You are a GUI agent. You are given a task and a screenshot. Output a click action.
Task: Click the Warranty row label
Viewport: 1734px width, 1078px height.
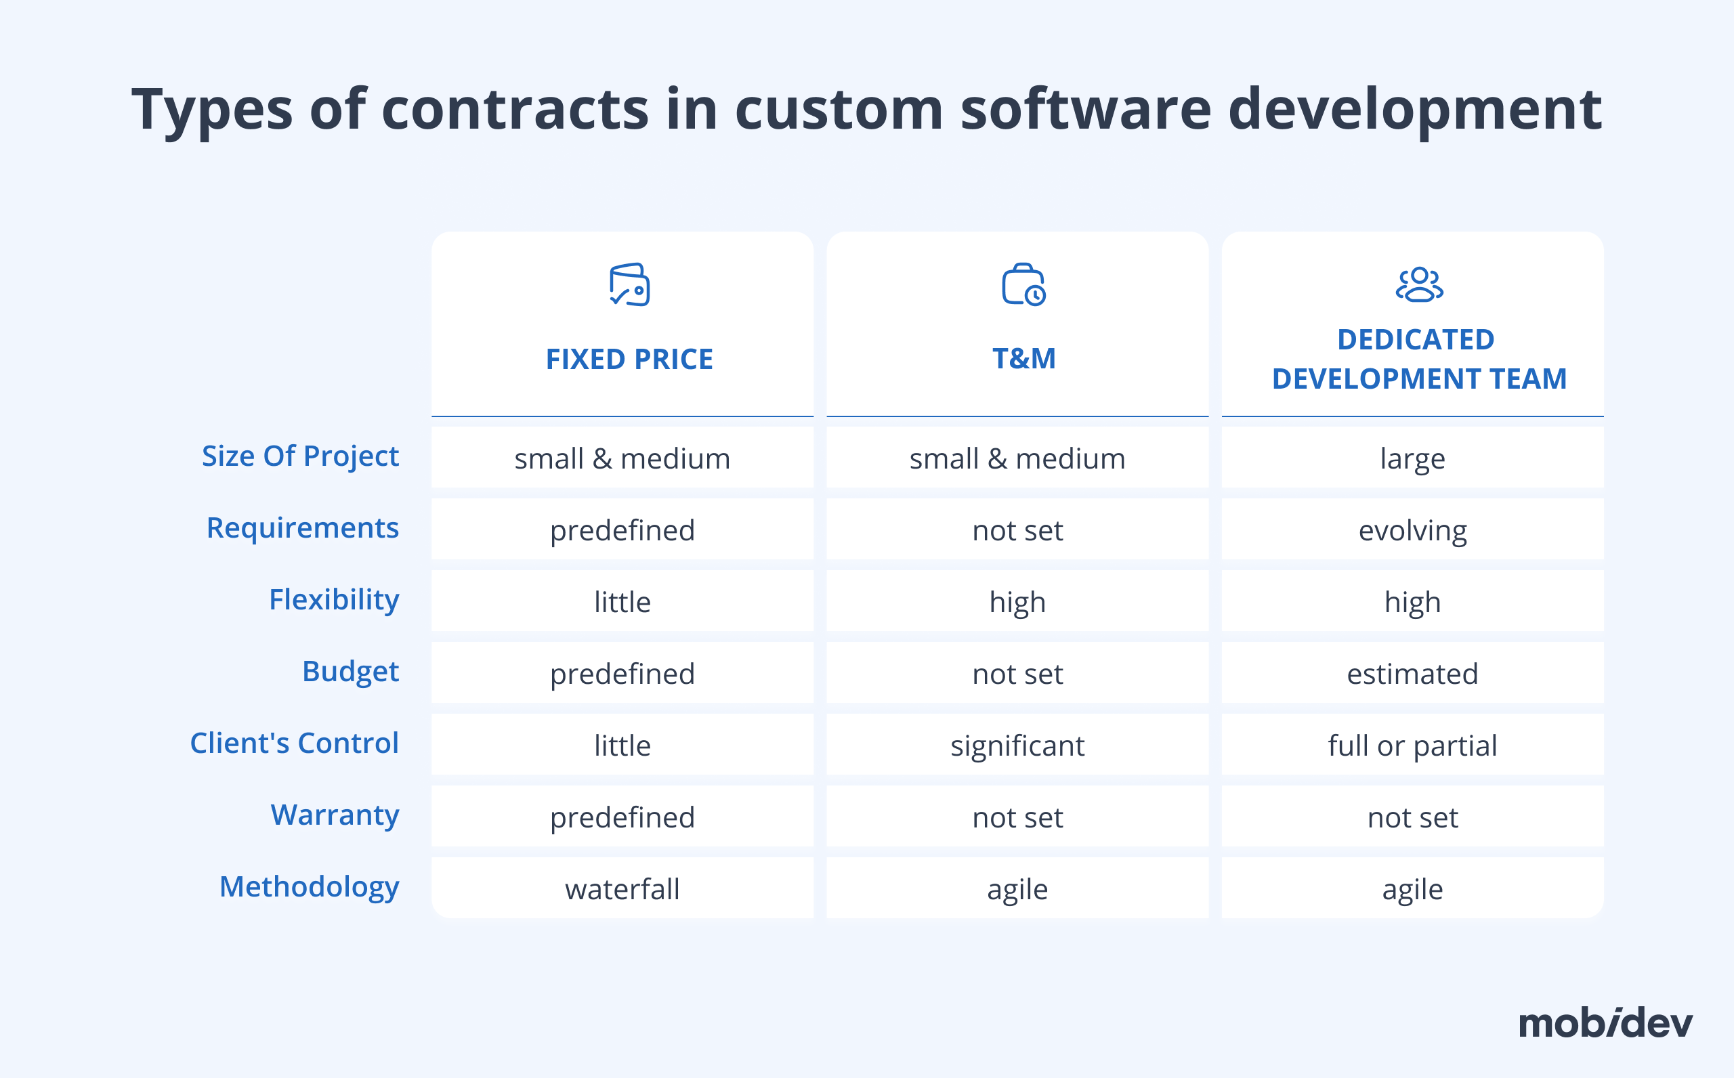[x=335, y=815]
